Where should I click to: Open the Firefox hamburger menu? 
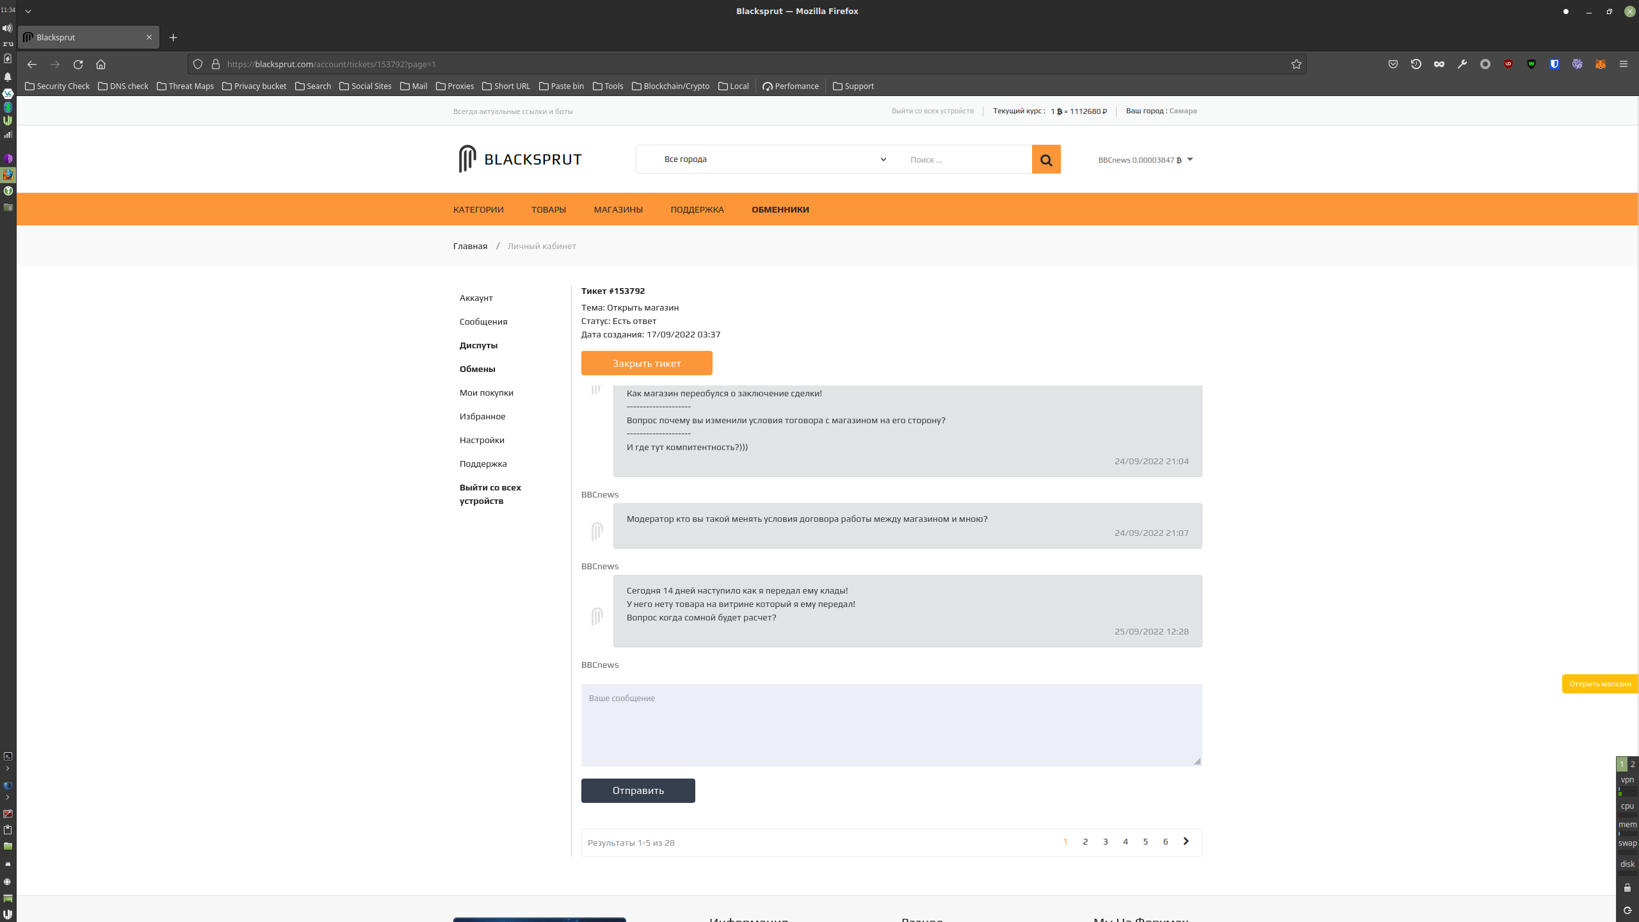click(1624, 64)
